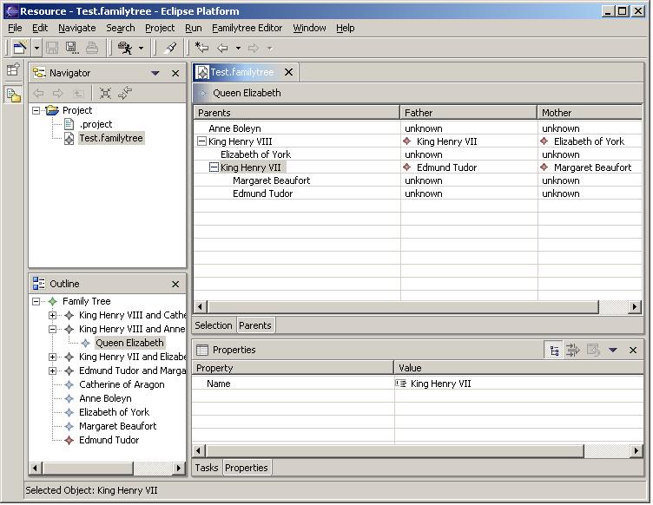The width and height of the screenshot is (653, 505).
Task: Toggle Navigator's Link with Editor icon
Action: [125, 93]
